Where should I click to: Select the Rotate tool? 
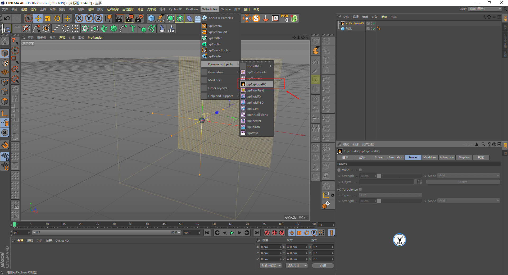(x=57, y=18)
